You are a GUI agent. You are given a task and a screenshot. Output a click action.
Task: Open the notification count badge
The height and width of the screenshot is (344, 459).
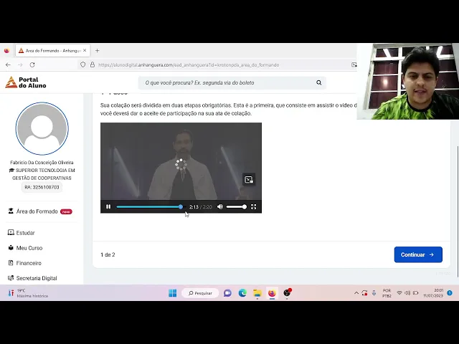tap(450, 293)
